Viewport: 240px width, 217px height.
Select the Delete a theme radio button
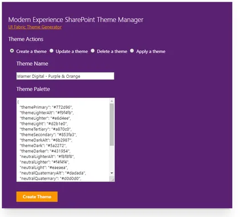pos(93,51)
